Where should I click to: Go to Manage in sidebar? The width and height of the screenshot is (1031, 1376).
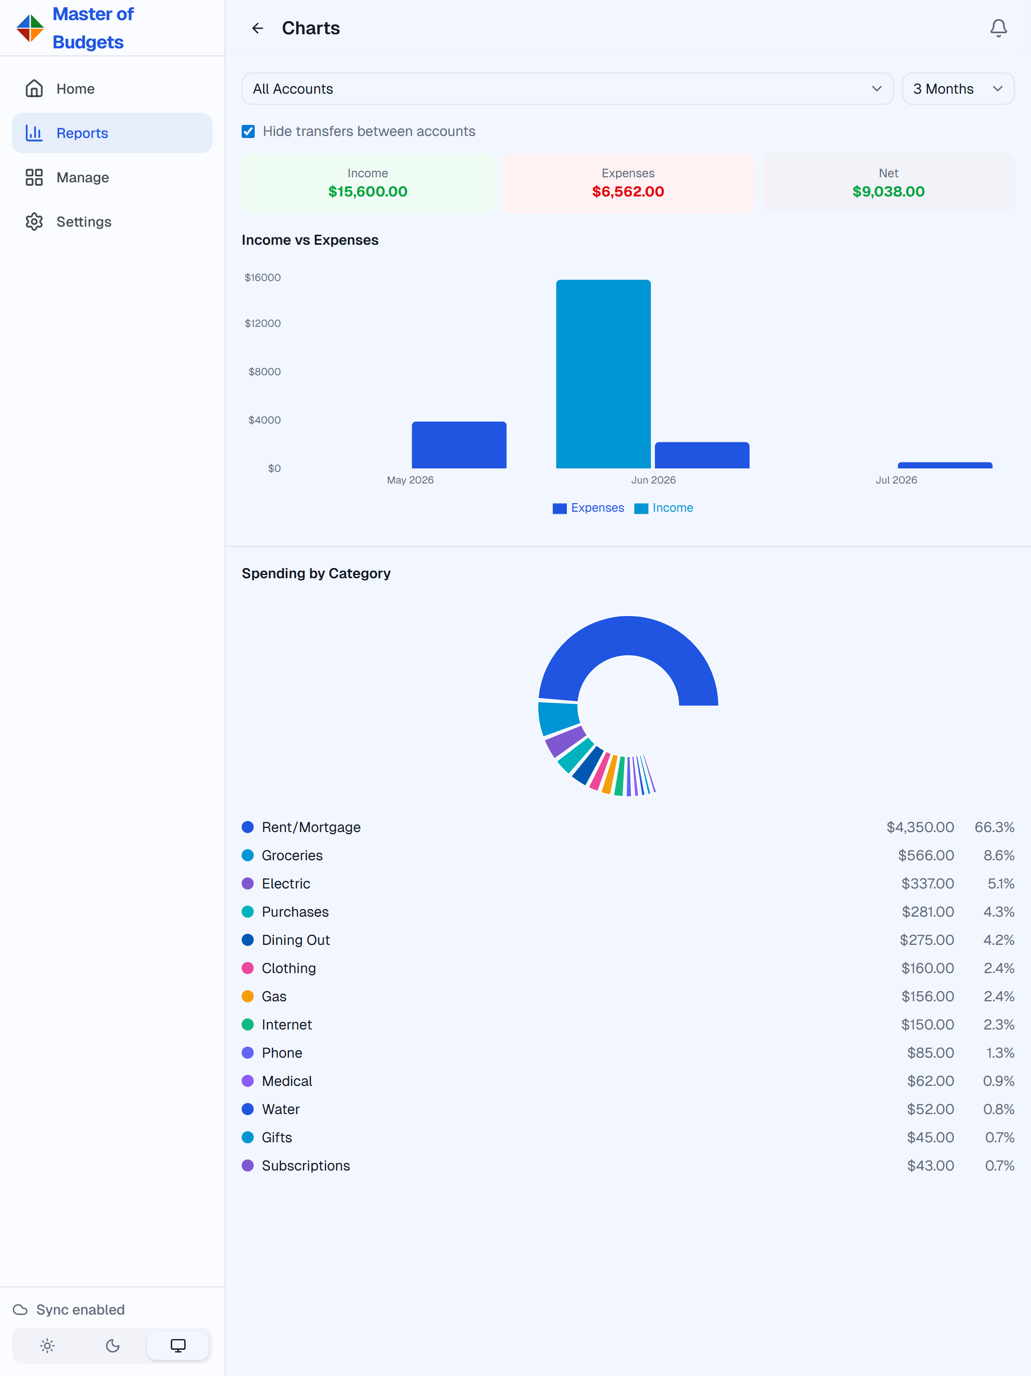(x=112, y=177)
